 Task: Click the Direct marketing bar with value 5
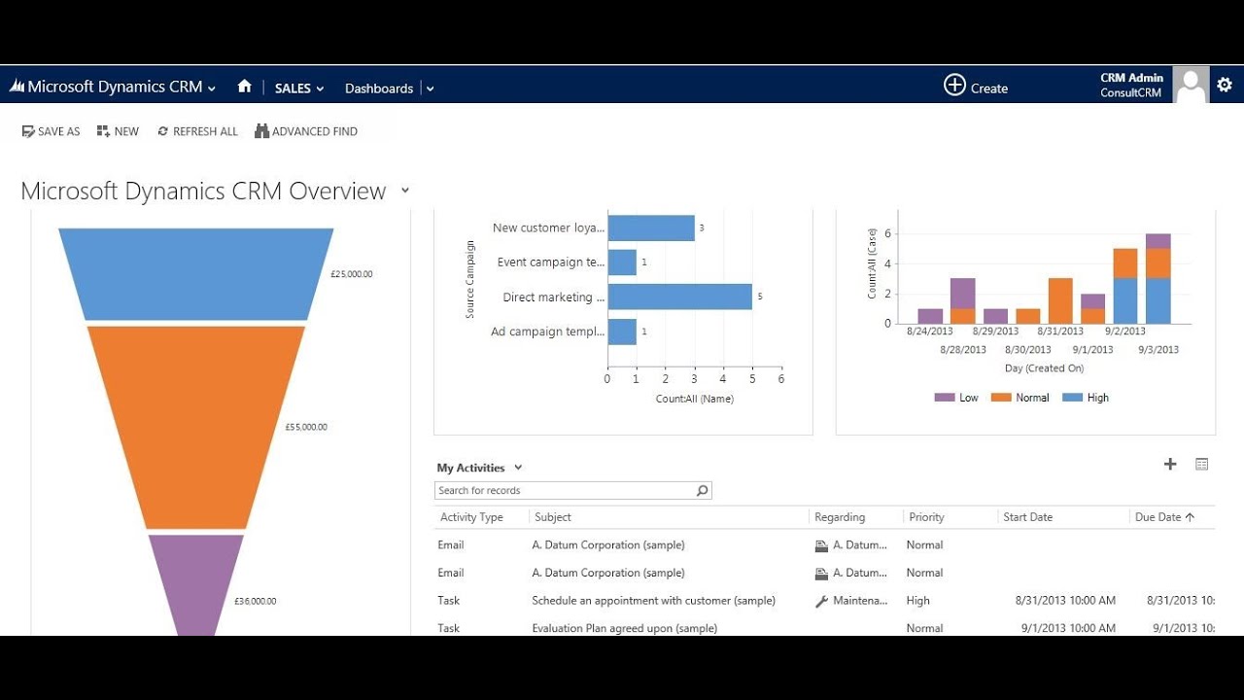coord(679,297)
